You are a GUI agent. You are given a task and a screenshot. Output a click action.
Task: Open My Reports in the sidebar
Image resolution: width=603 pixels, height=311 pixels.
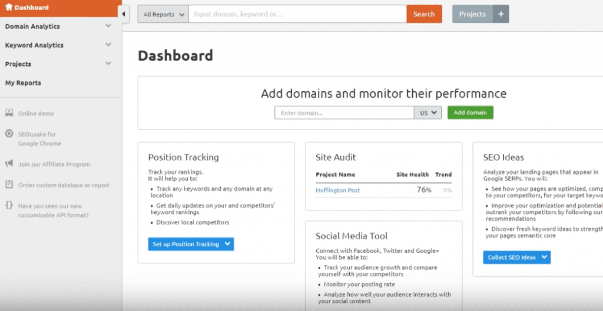23,82
